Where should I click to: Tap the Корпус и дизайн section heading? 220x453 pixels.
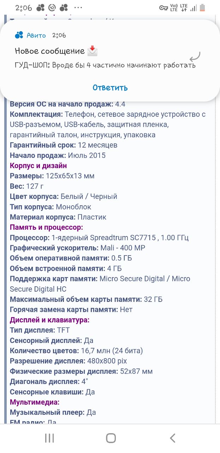[x=38, y=166]
